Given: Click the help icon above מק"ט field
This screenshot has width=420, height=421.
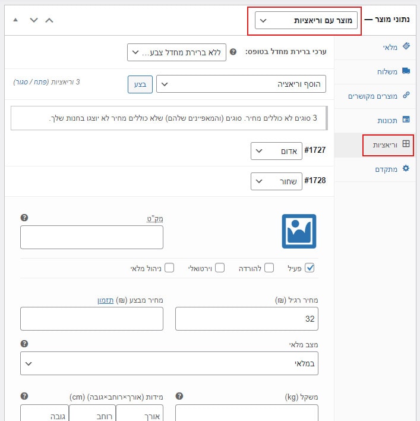Looking at the screenshot, I should [24, 218].
